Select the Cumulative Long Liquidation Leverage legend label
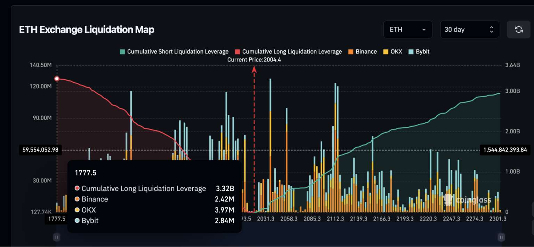 click(291, 51)
